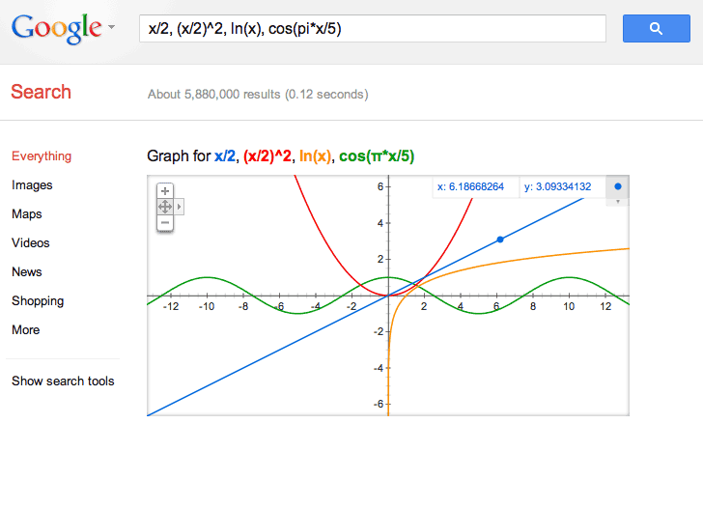The height and width of the screenshot is (508, 703).
Task: Open Shopping results
Action: [x=38, y=301]
